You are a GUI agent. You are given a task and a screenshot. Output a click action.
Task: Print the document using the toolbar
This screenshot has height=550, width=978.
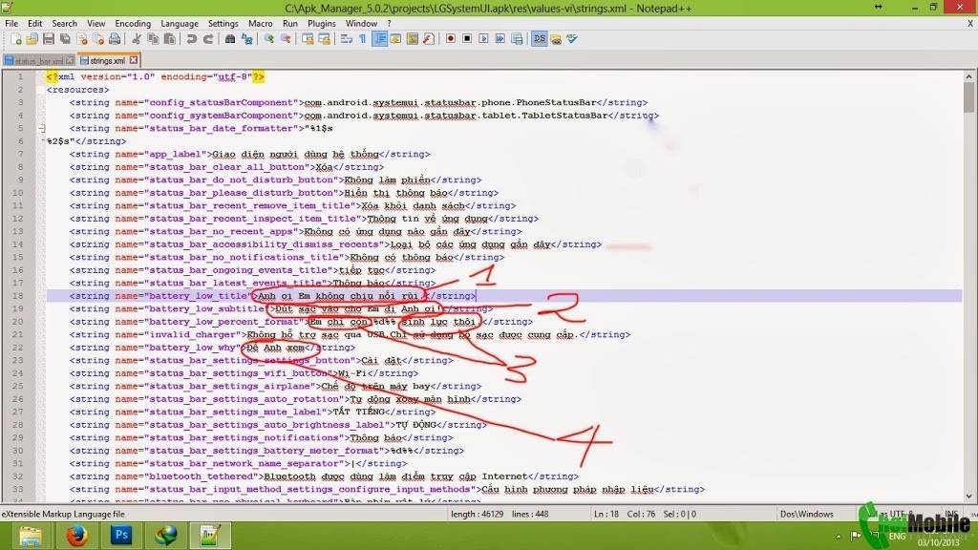pos(115,39)
